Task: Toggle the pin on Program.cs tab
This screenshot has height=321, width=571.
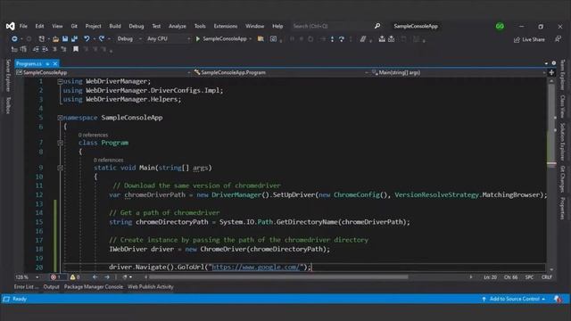Action: pos(47,63)
